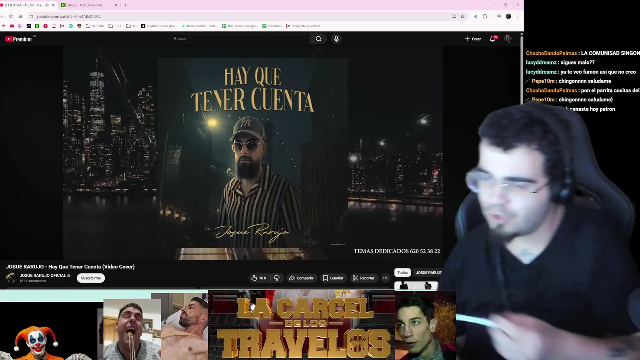640x360 pixels.
Task: Close the Stream - Kick Dashboard tab
Action: coord(116,5)
